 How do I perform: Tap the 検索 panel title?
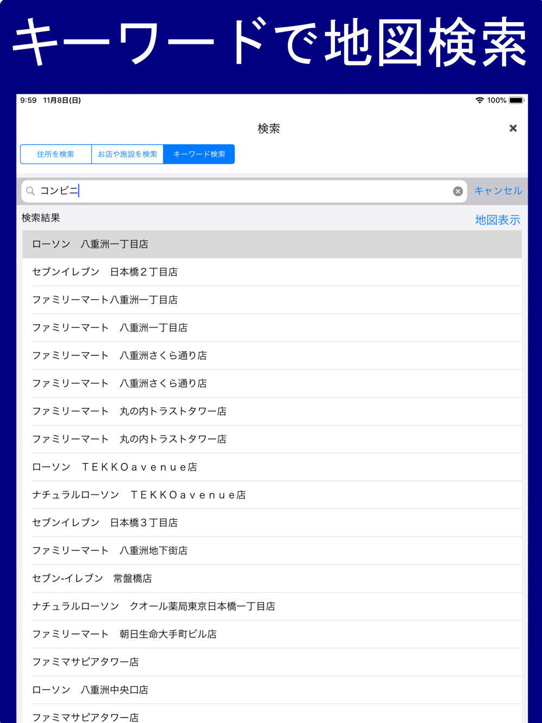[x=269, y=128]
